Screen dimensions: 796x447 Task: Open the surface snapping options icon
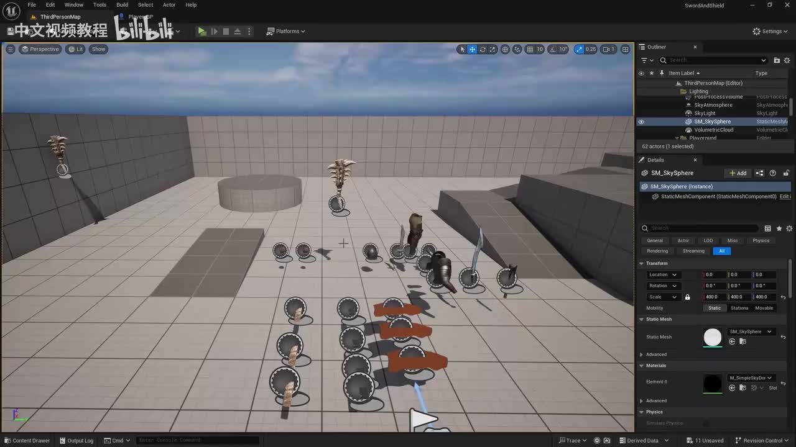pos(517,49)
